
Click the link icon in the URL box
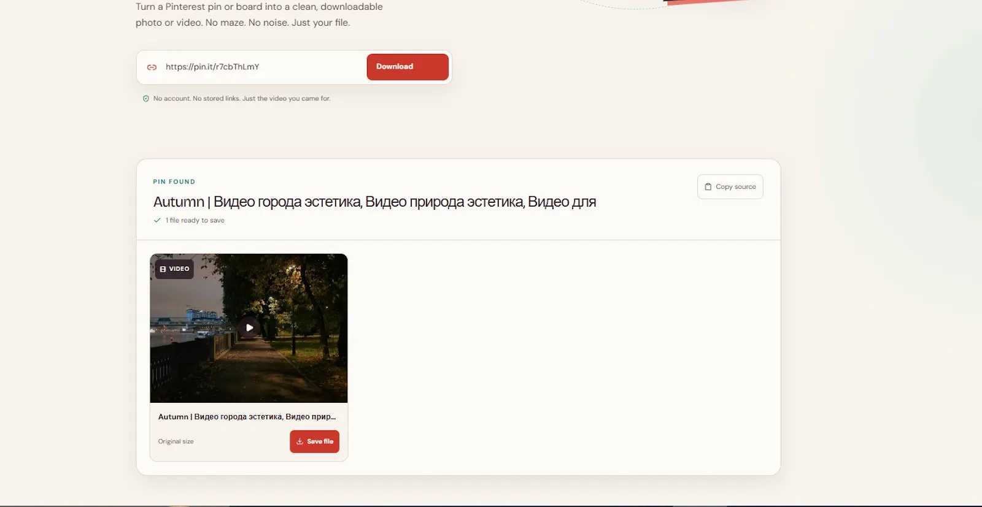152,67
